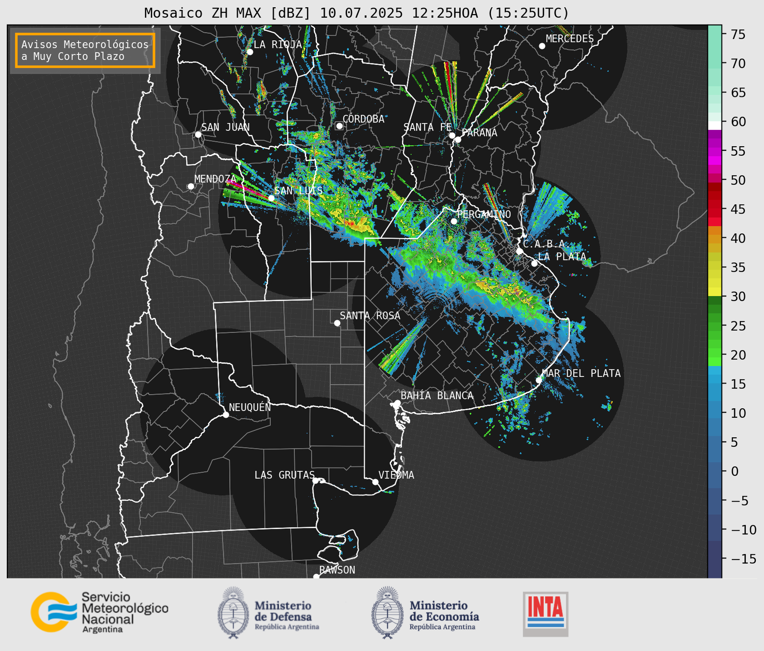
Task: Click the PERGAMINO map label
Action: coord(484,214)
